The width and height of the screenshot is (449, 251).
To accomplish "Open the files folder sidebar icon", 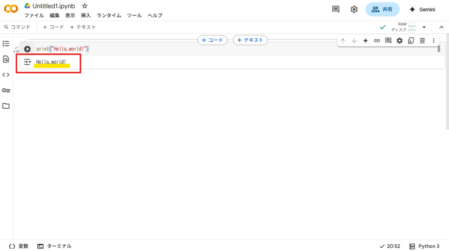I will click(6, 106).
